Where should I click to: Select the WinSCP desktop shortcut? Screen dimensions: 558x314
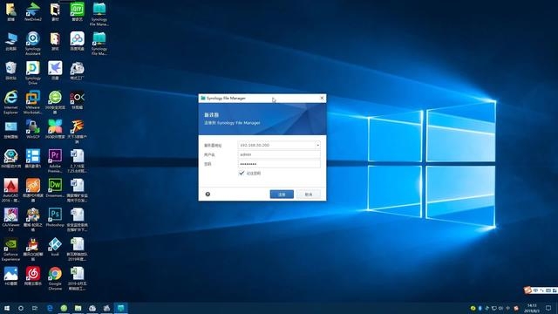(33, 129)
